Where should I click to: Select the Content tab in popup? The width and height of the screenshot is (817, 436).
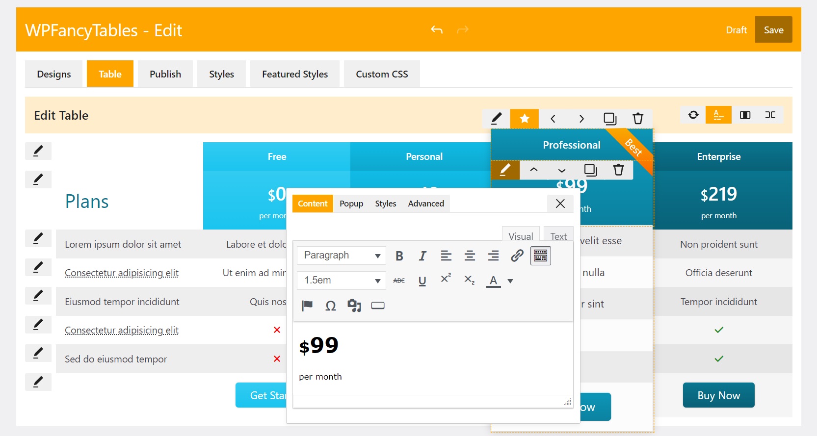(313, 204)
